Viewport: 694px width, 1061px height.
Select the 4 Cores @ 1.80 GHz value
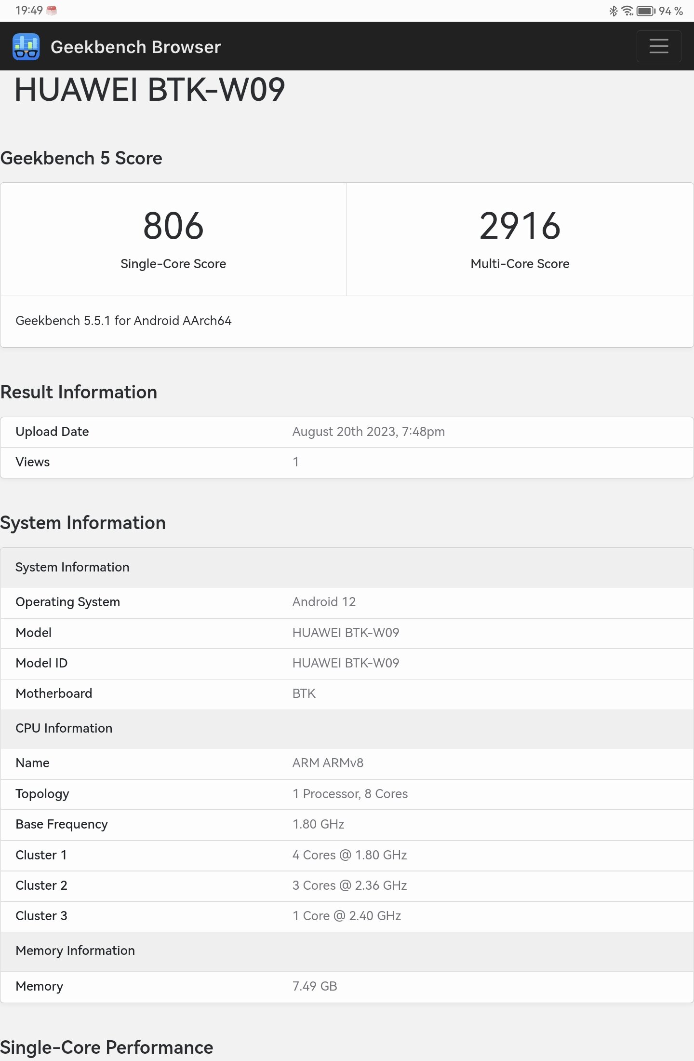point(349,855)
